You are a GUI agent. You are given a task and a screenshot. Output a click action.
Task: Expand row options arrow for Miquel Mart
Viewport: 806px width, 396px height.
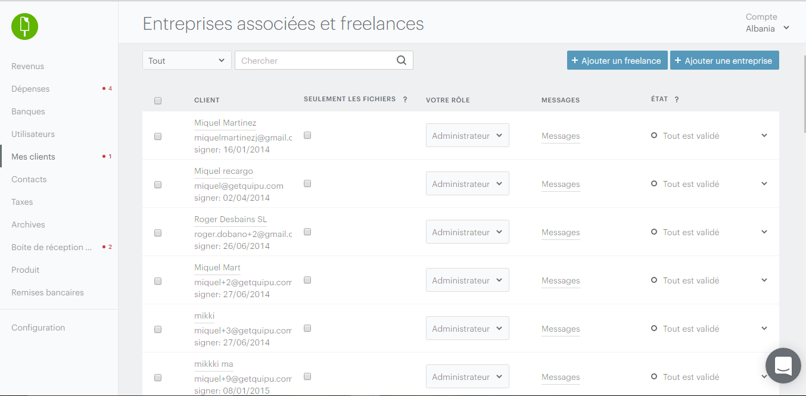click(x=764, y=280)
